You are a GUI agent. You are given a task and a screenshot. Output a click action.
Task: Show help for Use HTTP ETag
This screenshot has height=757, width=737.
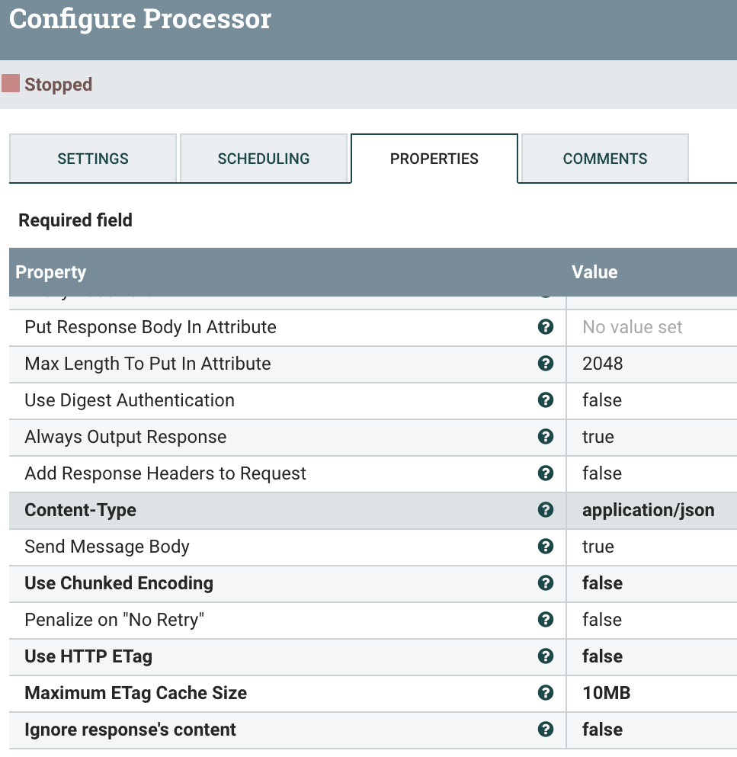pyautogui.click(x=545, y=656)
